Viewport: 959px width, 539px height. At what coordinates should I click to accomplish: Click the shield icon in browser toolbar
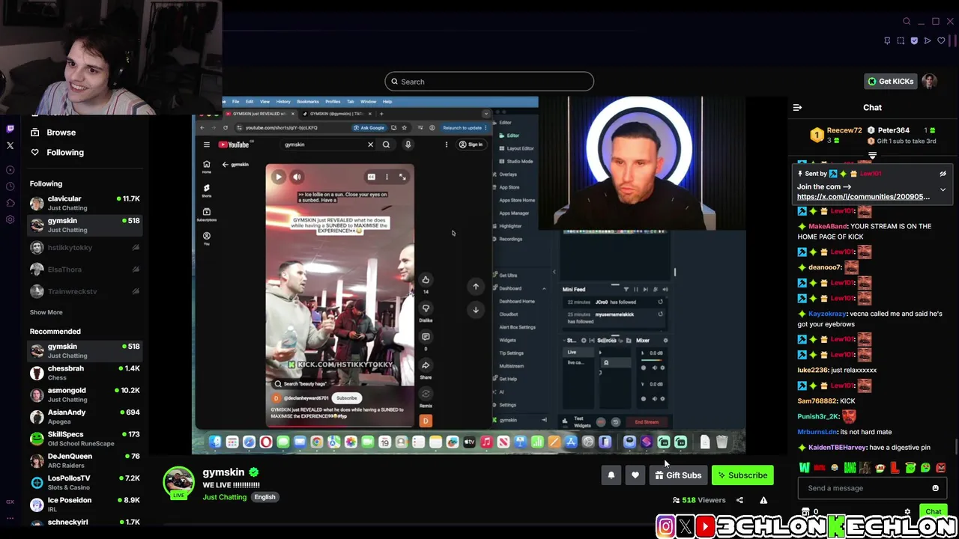click(914, 41)
